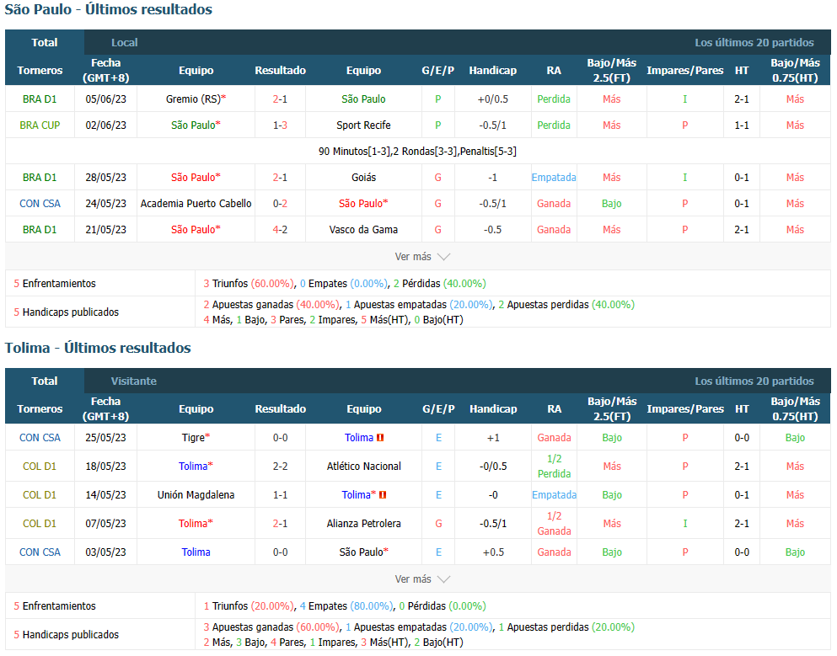Click the São Paulo Resultado column header
The image size is (837, 656).
(280, 71)
